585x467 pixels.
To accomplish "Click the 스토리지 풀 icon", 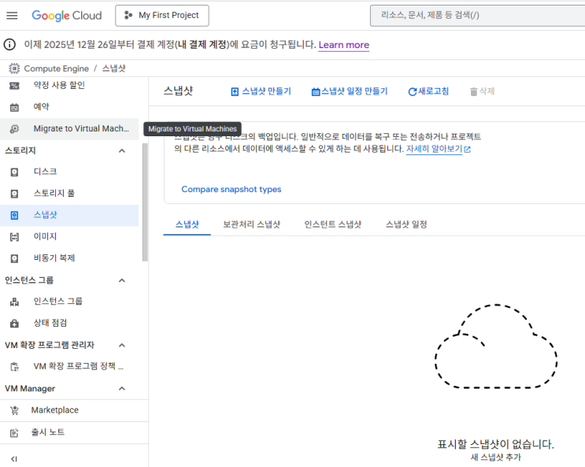I will [x=14, y=194].
